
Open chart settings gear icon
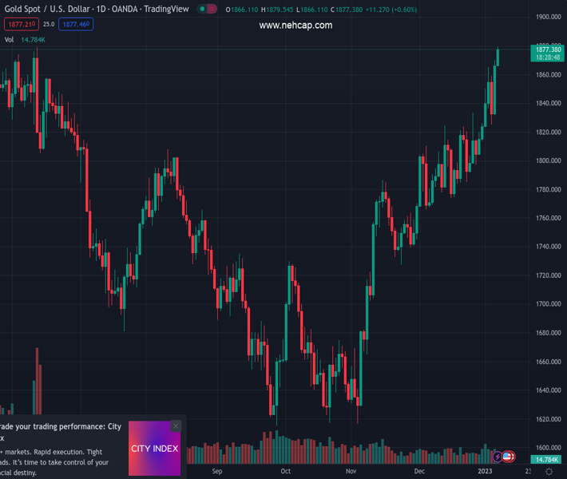coord(549,472)
